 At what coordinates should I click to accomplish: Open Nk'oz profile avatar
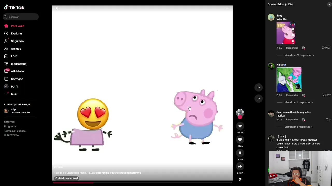pyautogui.click(x=271, y=66)
